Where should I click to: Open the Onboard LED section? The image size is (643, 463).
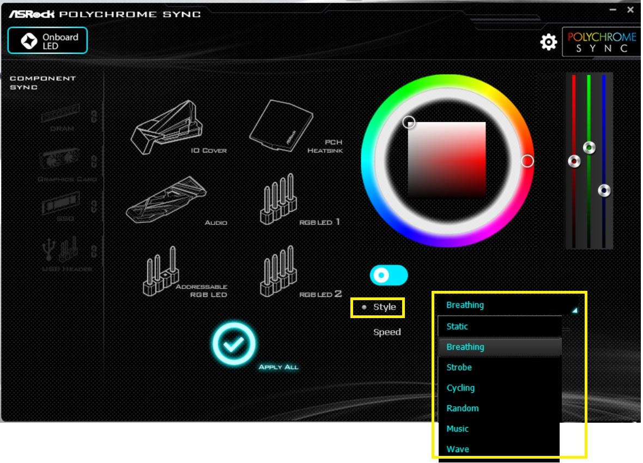tap(47, 41)
